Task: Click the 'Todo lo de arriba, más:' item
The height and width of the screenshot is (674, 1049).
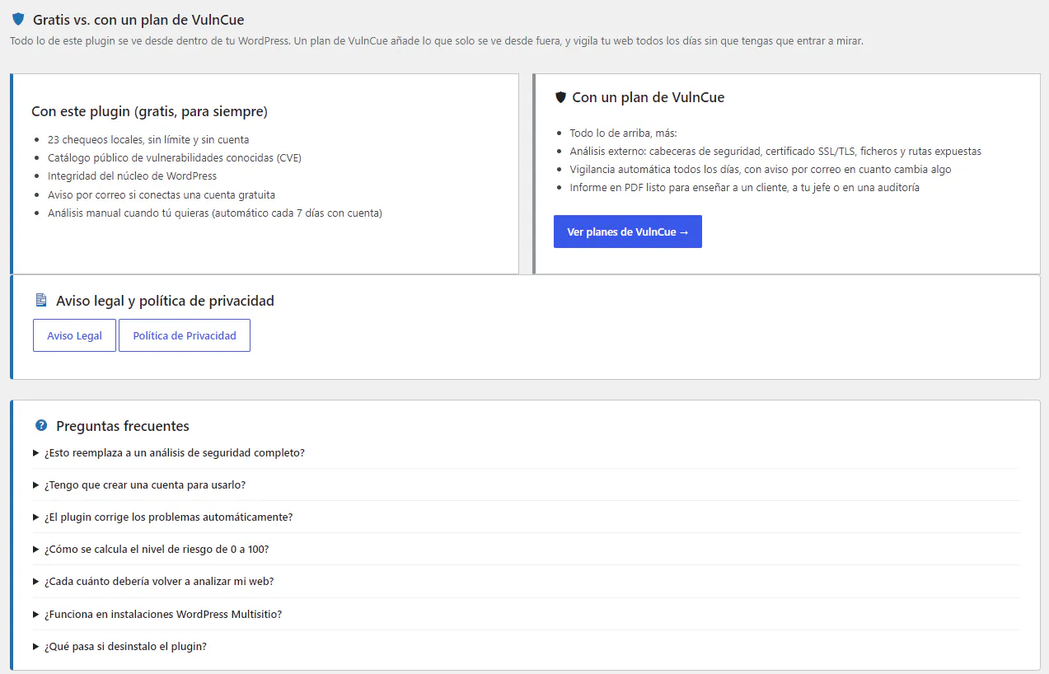Action: coord(623,133)
